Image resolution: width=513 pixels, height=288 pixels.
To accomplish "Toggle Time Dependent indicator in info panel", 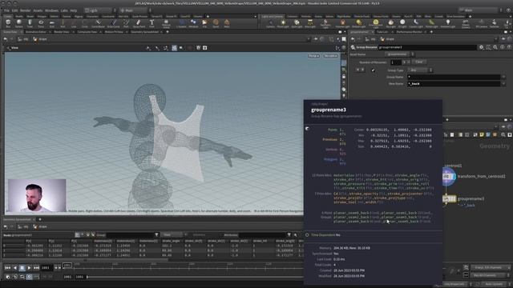I will pos(307,234).
